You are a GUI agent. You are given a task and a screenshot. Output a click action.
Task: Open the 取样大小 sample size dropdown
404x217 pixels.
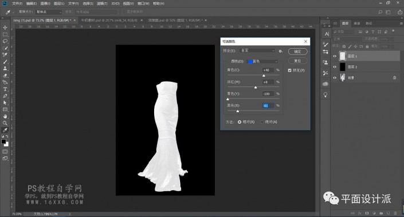(49, 12)
